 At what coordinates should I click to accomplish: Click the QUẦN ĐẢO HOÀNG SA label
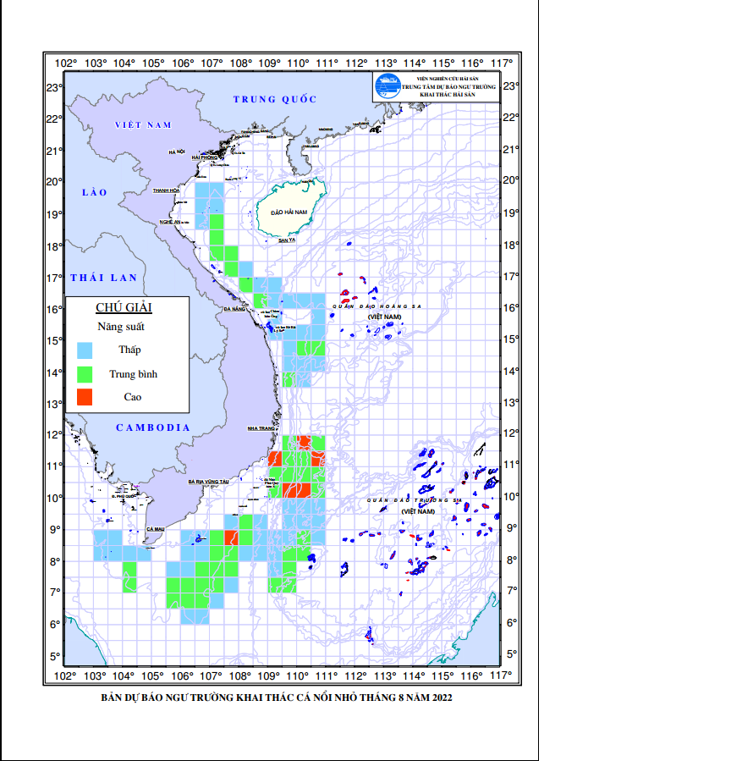click(376, 306)
